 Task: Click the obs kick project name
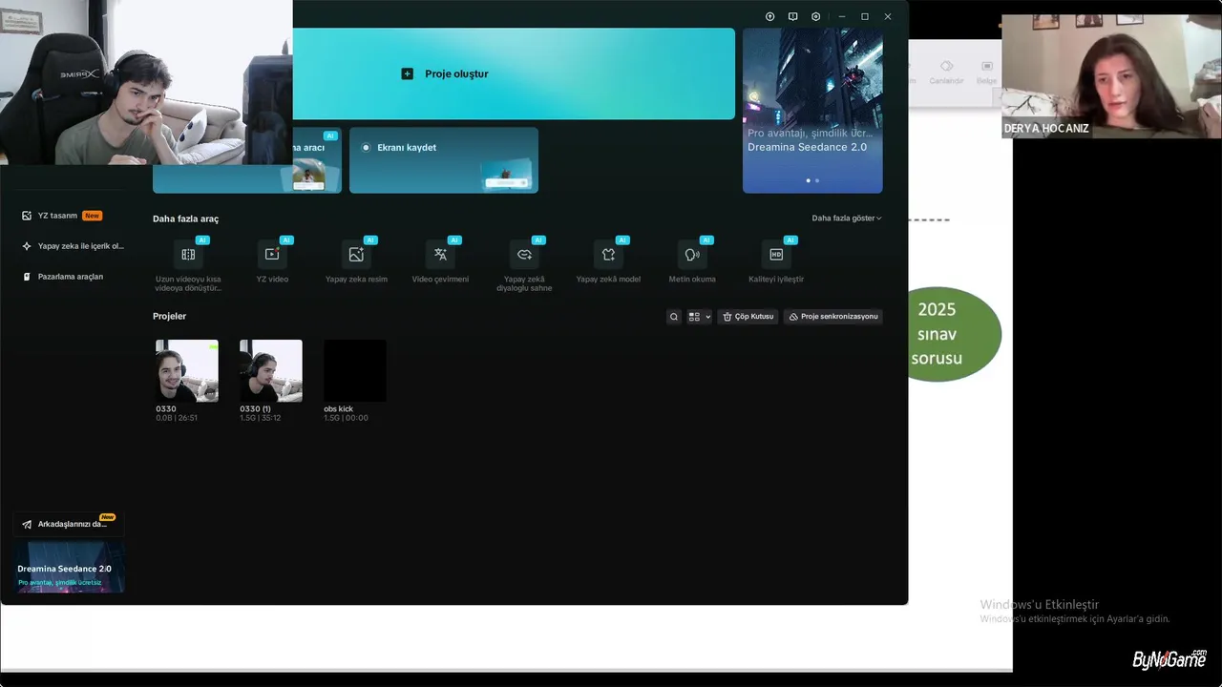coord(338,409)
